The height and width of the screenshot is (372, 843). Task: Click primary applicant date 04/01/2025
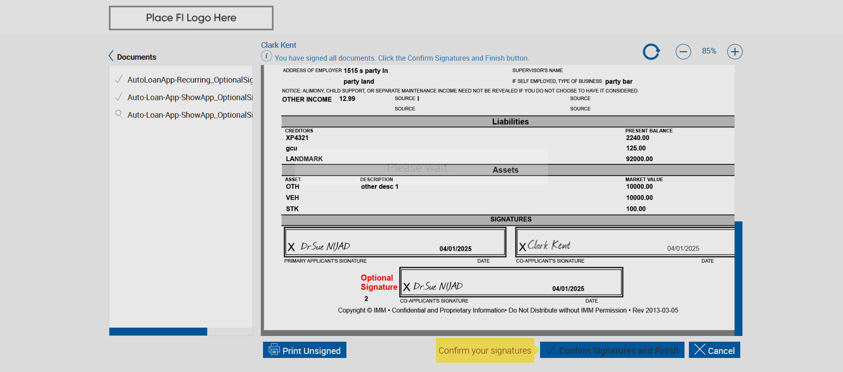tap(455, 249)
